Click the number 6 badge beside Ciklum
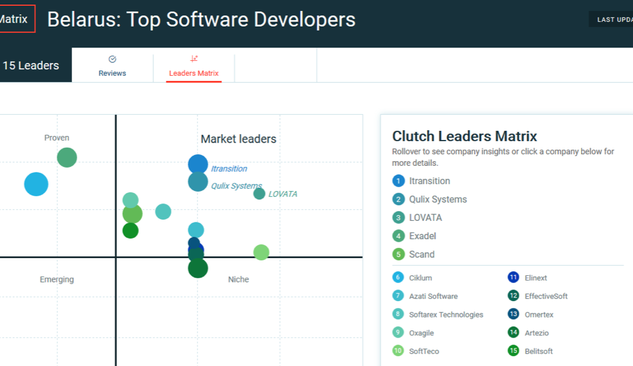The image size is (633, 366). [x=398, y=277]
